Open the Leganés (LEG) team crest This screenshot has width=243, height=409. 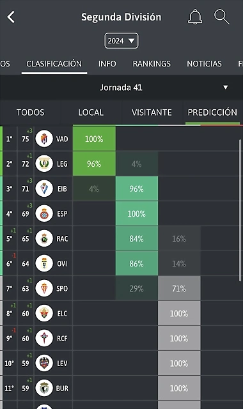coord(44,164)
